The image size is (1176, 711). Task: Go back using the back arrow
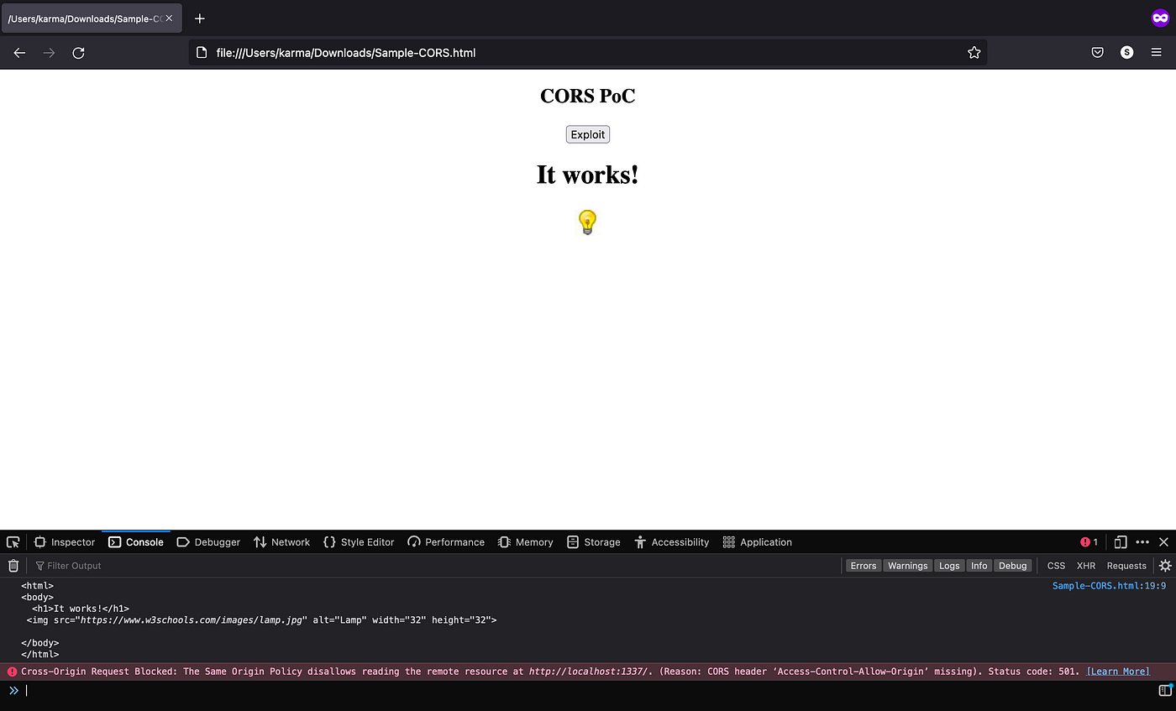pos(19,53)
